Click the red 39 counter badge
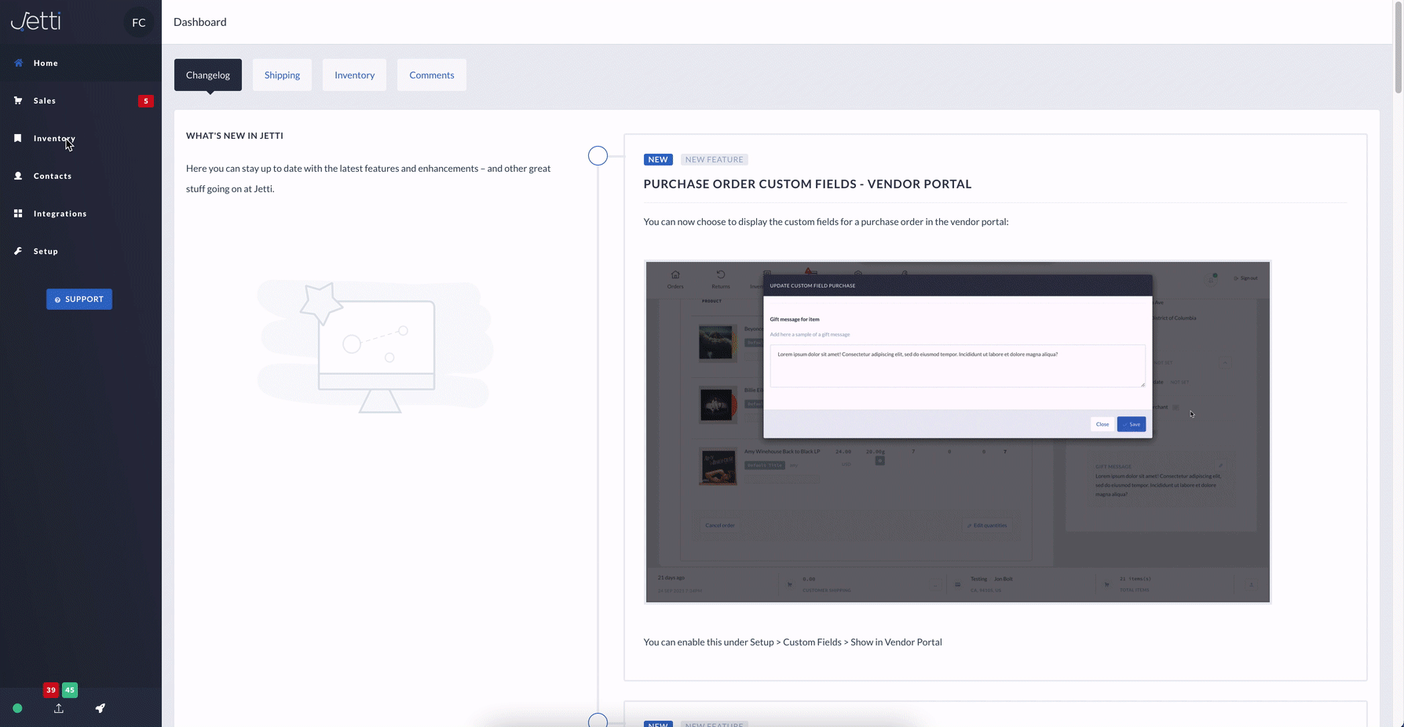Screen dimensions: 1404x727 51,690
